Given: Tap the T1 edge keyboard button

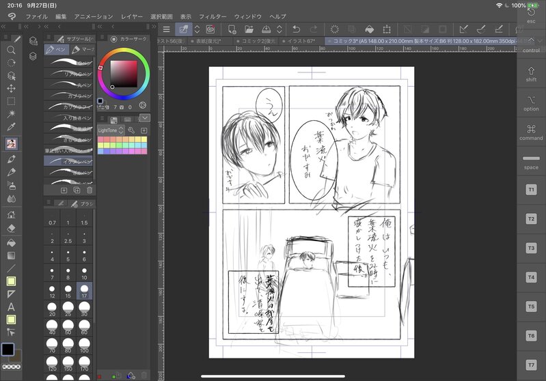Looking at the screenshot, I should click(x=531, y=190).
